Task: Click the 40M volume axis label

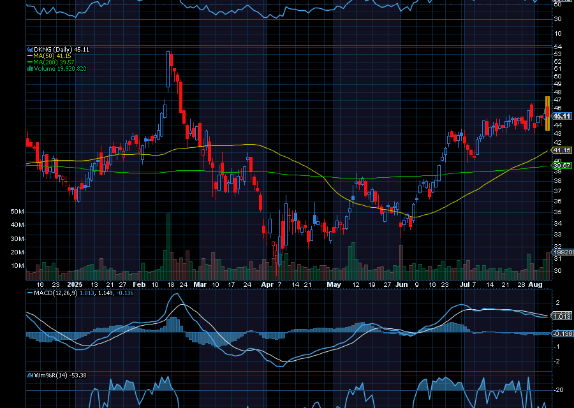Action: (17, 224)
